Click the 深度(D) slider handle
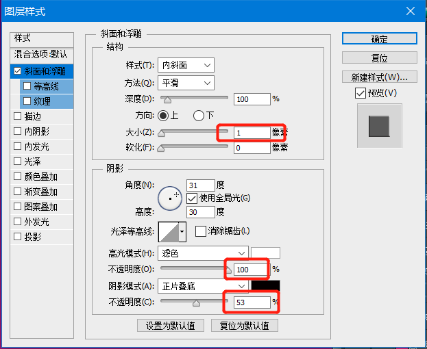427x349 pixels. (x=167, y=101)
